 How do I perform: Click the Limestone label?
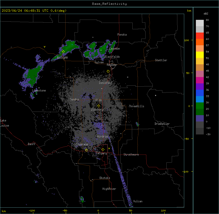[39, 90]
